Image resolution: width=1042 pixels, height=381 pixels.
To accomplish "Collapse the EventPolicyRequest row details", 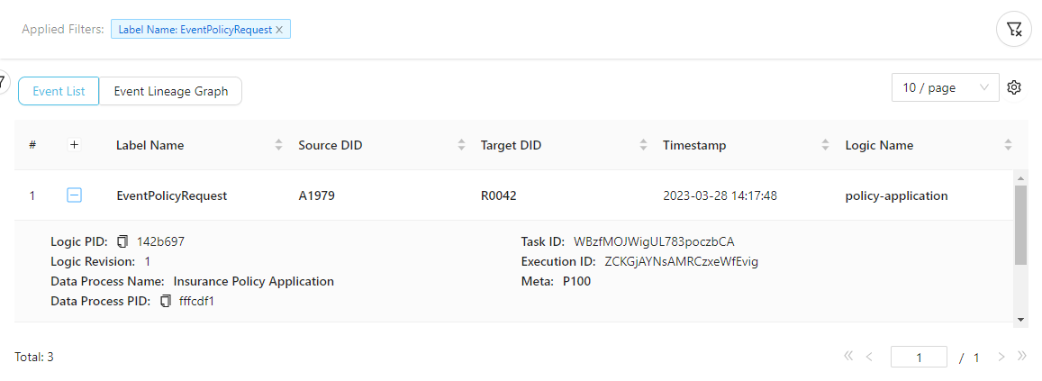I will coord(75,195).
